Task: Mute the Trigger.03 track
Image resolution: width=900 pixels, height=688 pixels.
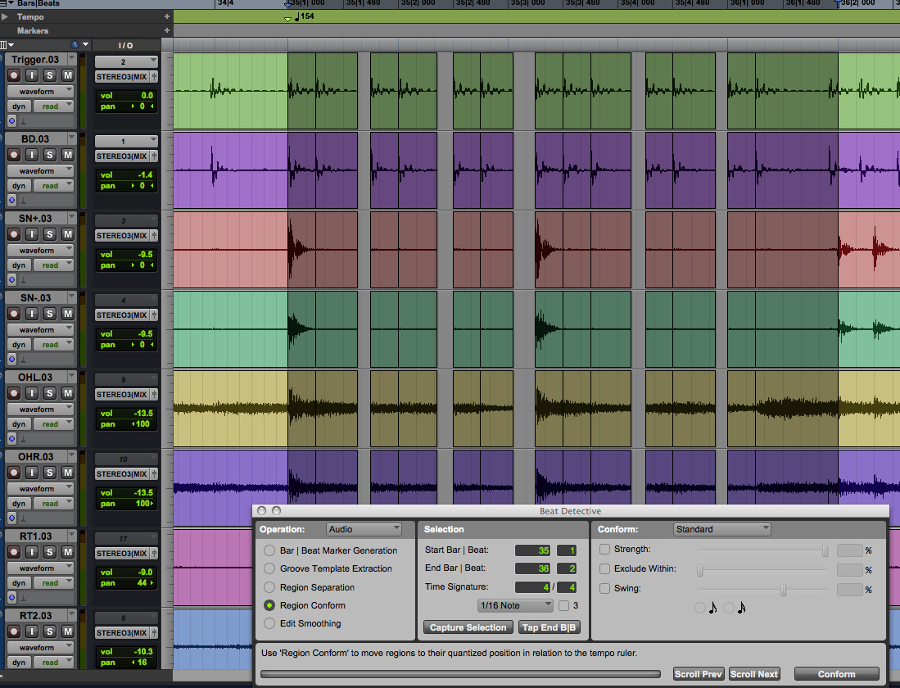Action: tap(68, 75)
